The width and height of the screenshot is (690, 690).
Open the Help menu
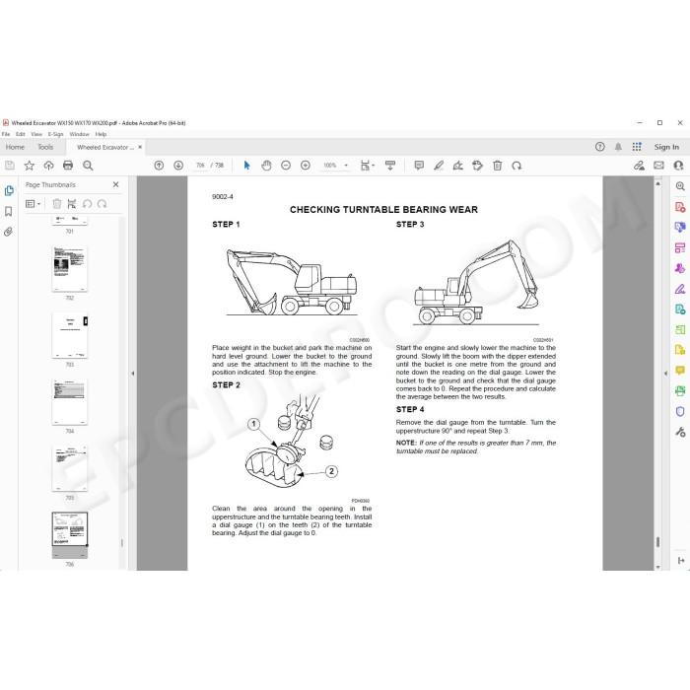[x=101, y=134]
